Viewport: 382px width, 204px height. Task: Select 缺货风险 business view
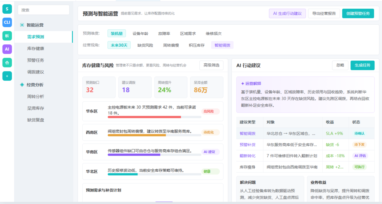[x=145, y=45]
